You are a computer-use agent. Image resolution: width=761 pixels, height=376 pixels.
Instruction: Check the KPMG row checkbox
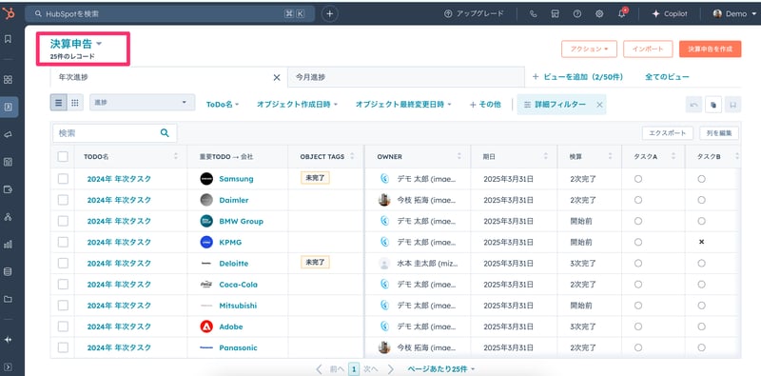(x=63, y=242)
